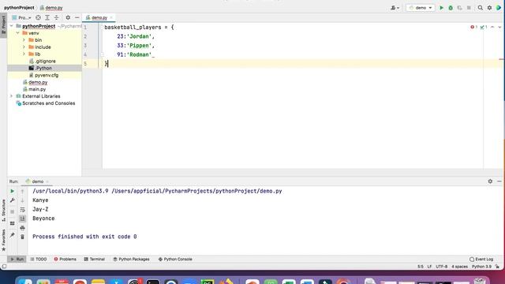The image size is (505, 284).
Task: Open the Terminal tool window tab
Action: coord(95,259)
